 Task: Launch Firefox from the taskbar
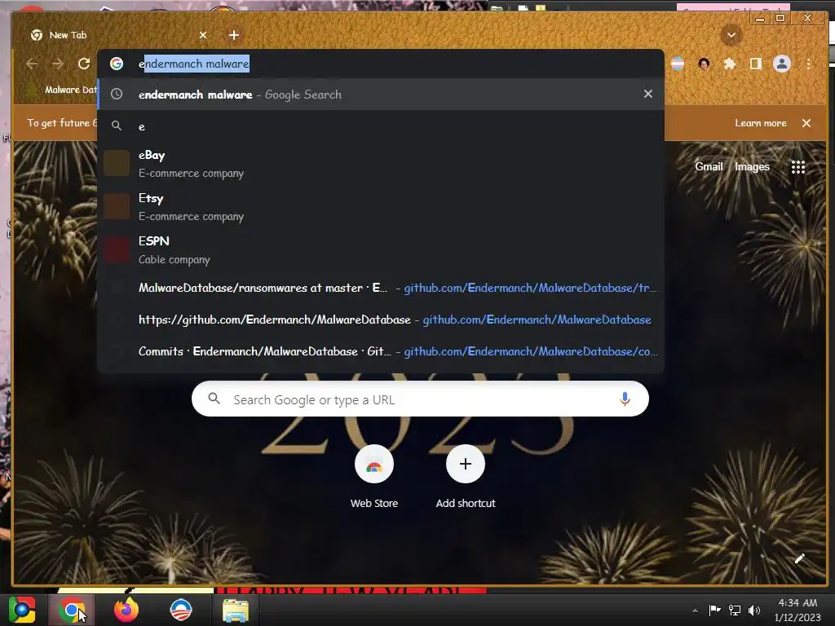(126, 610)
